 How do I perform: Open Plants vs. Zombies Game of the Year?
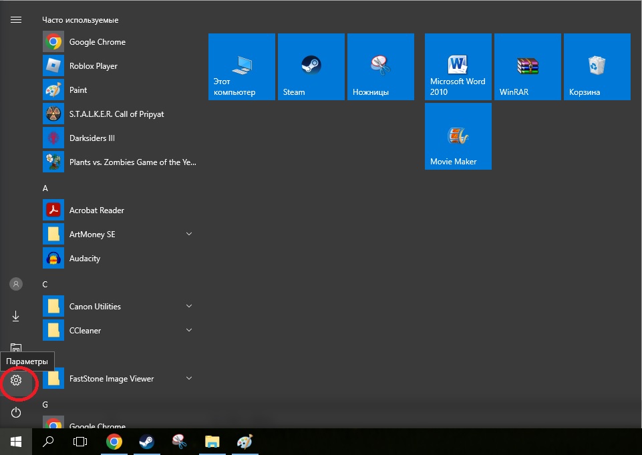click(120, 162)
